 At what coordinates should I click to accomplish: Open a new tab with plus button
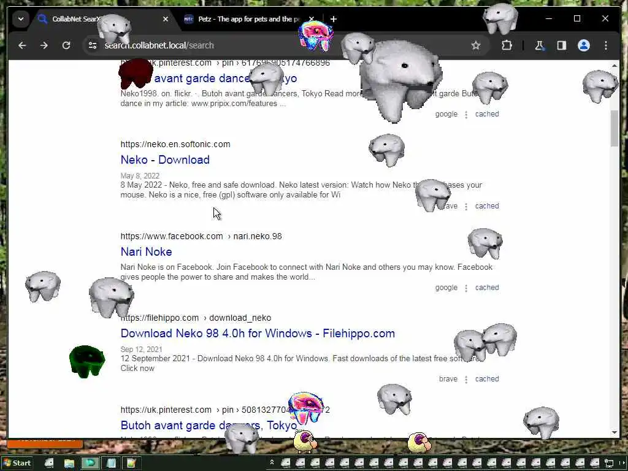(333, 19)
